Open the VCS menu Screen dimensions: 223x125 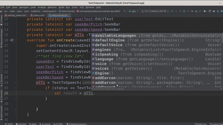pos(82,7)
